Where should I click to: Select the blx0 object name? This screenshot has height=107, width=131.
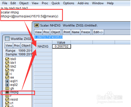click(13, 59)
